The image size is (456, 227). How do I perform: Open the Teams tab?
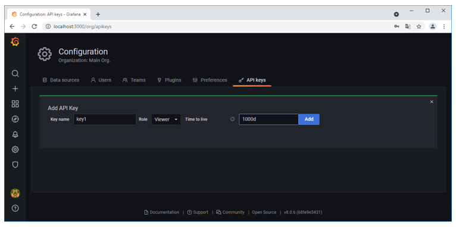[x=134, y=80]
